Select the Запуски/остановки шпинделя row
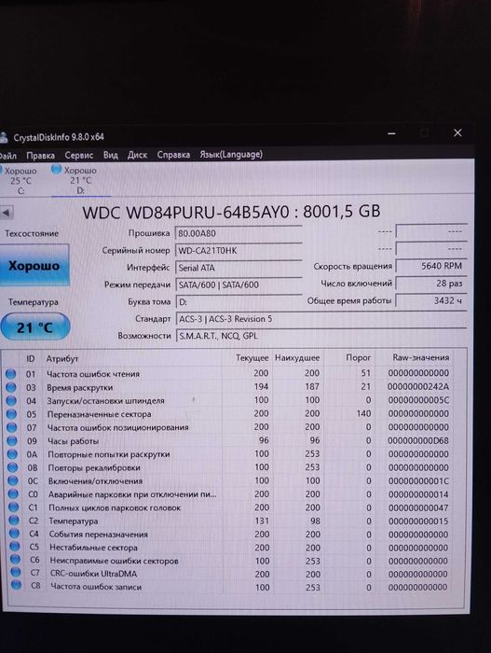The height and width of the screenshot is (653, 491). pos(229,400)
